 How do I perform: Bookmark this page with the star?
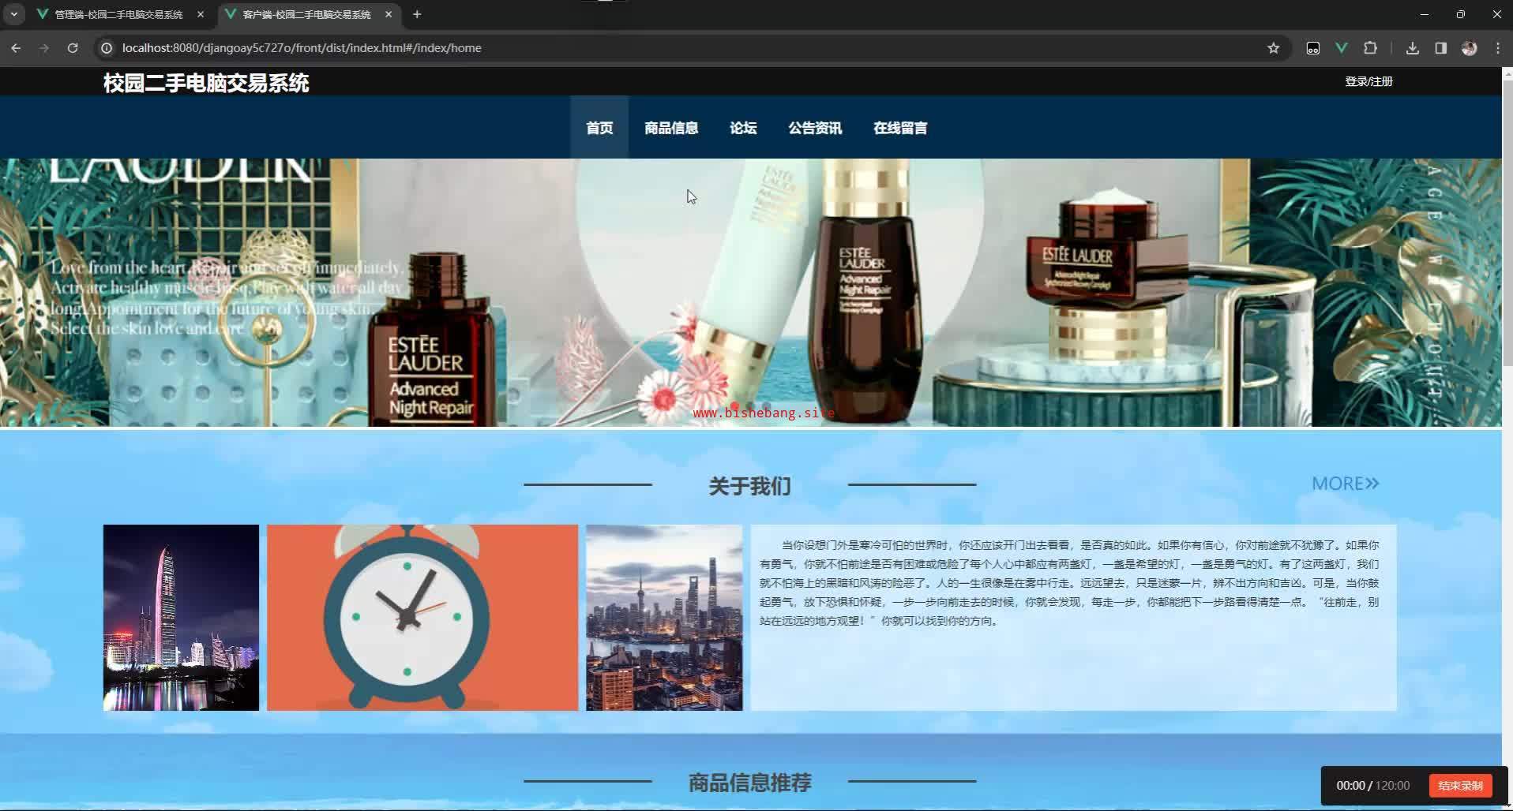pos(1273,48)
